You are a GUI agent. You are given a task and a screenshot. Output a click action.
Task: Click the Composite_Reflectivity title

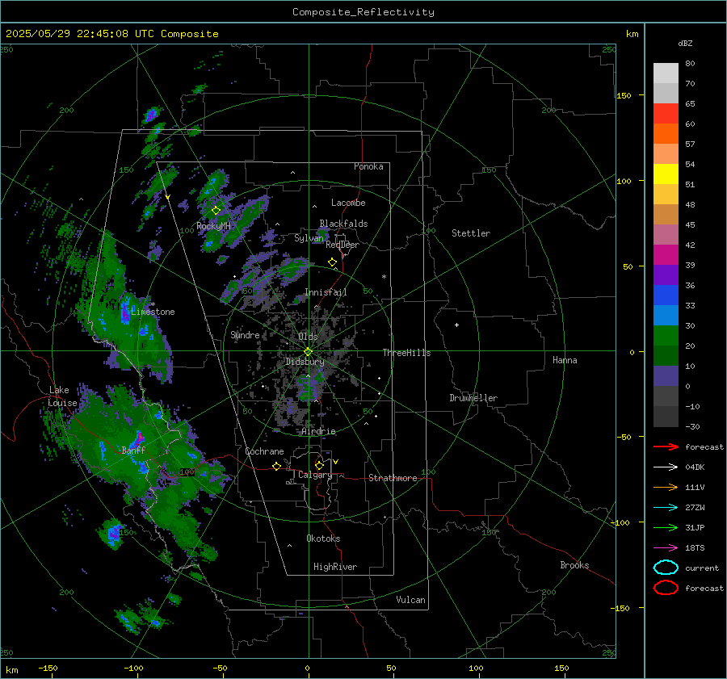coord(363,12)
